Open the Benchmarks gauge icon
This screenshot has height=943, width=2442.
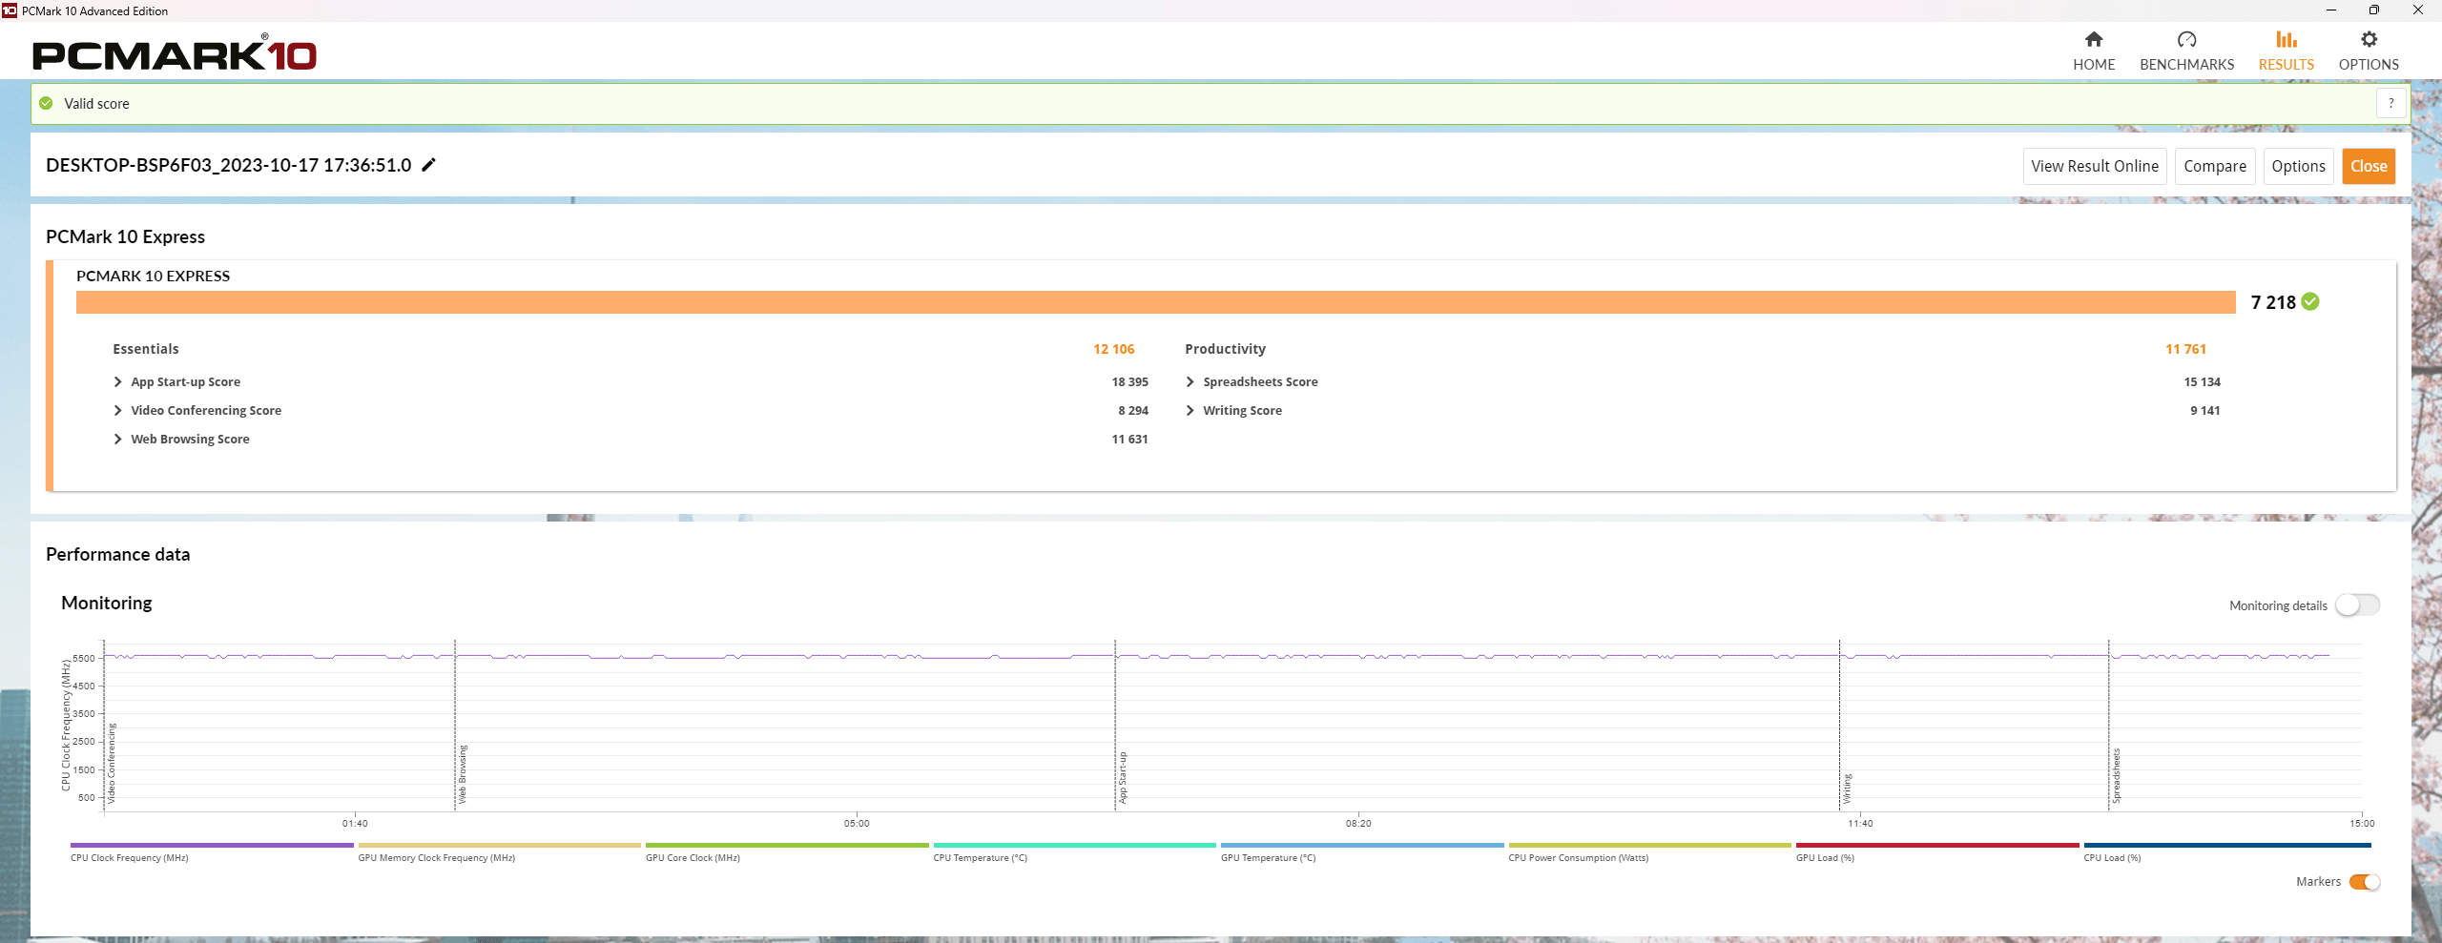2186,40
